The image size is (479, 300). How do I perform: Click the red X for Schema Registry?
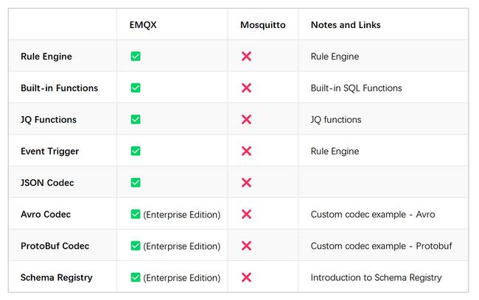click(x=246, y=277)
